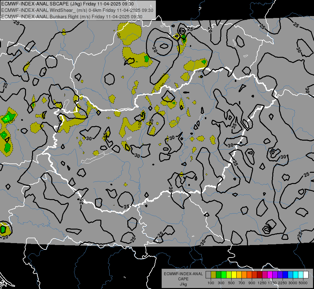Click the purple legend swatch right of 1750
Screen dimensions: 314x289
(x=275, y=275)
